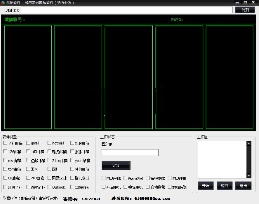Tick the Outlook checkbox

(x=49, y=187)
